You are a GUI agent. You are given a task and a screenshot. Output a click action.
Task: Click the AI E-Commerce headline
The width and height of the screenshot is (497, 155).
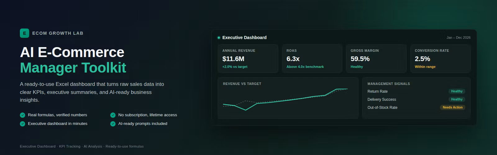pyautogui.click(x=72, y=52)
